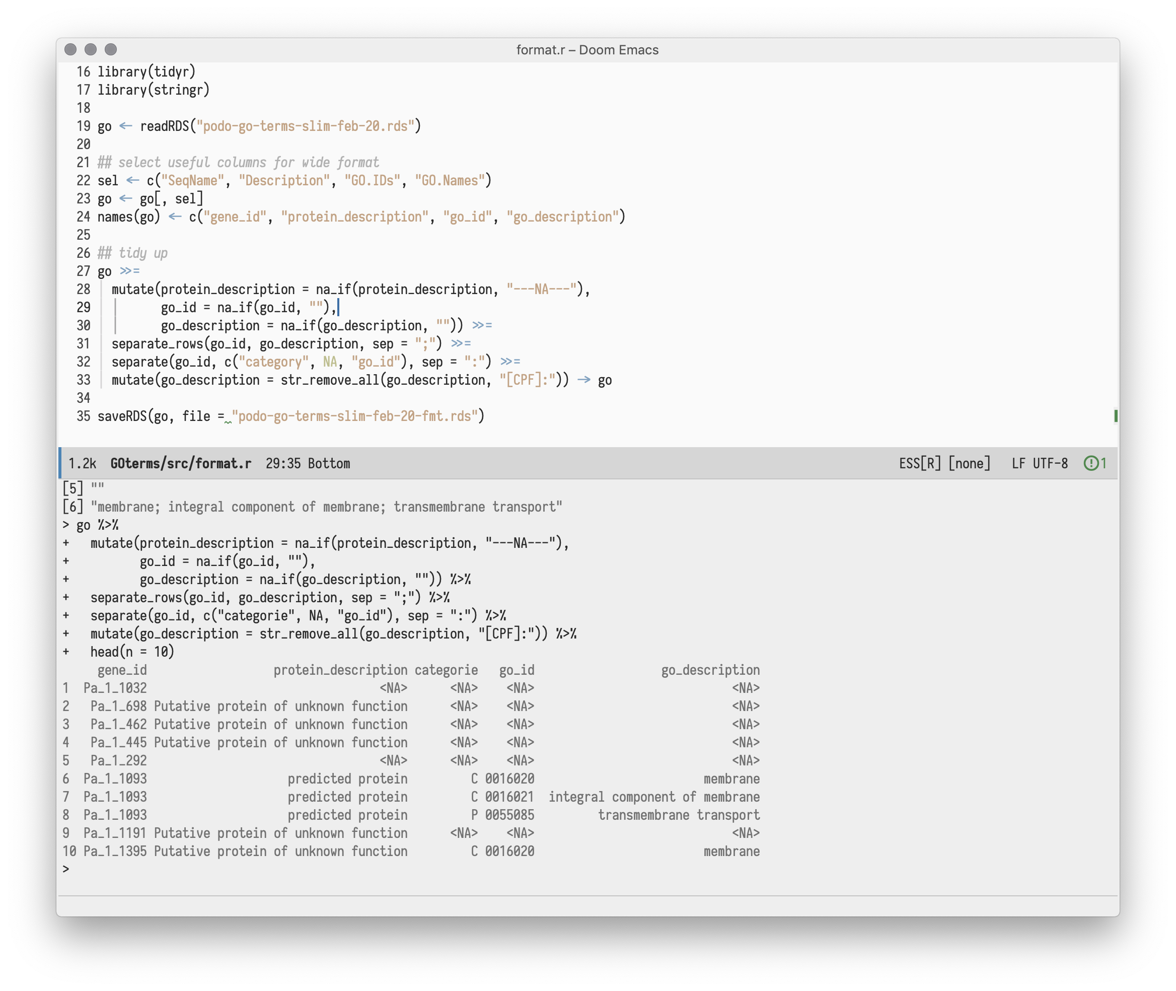Click the GOterms/src/format.r buffer name
Image resolution: width=1176 pixels, height=991 pixels.
point(181,463)
